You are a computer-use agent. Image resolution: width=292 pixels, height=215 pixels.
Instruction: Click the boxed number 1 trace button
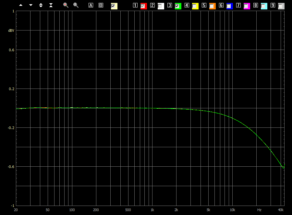(135, 5)
